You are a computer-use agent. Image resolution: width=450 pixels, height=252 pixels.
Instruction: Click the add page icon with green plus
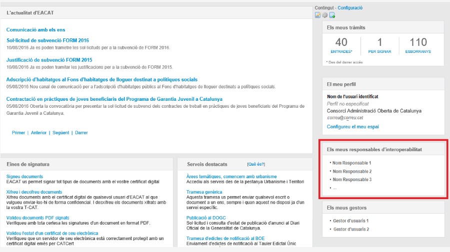(x=331, y=15)
